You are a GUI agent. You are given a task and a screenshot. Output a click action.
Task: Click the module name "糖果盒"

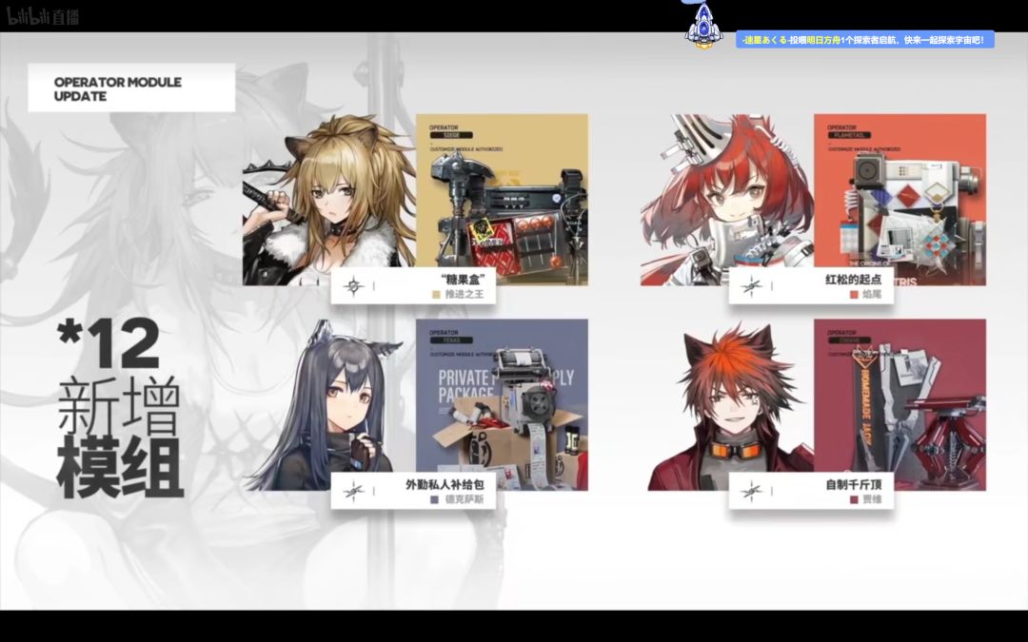463,279
